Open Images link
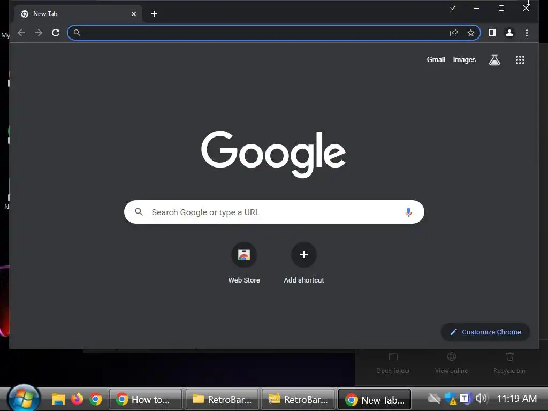 point(464,60)
